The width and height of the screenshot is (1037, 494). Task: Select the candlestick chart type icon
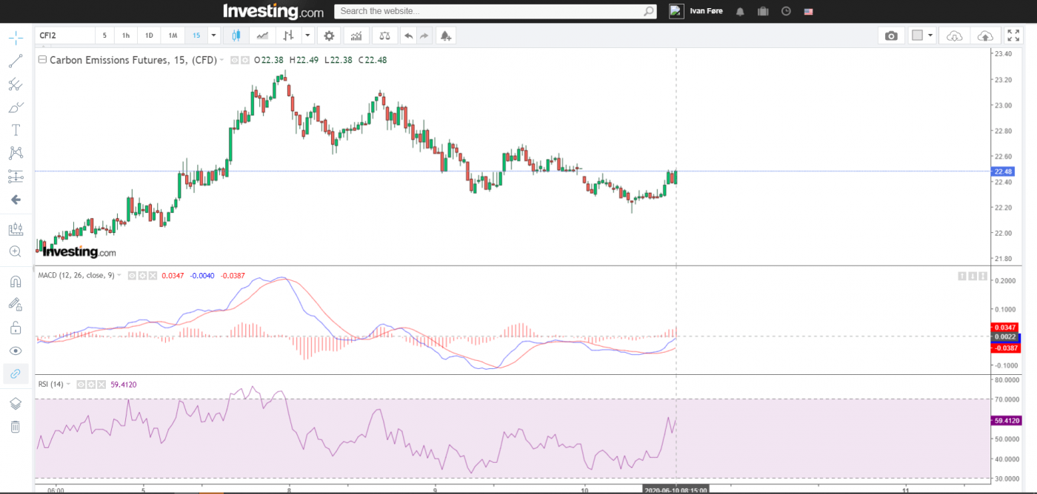(x=236, y=35)
